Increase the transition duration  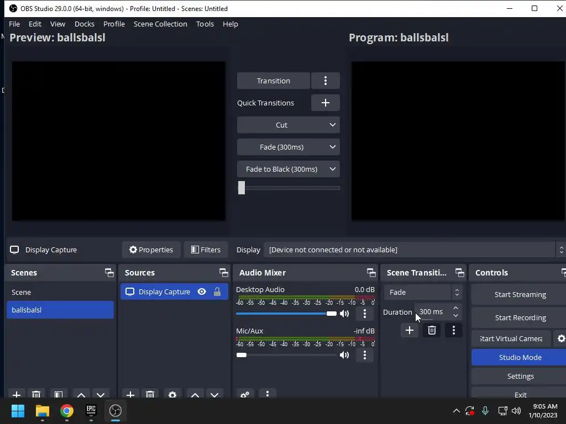455,308
